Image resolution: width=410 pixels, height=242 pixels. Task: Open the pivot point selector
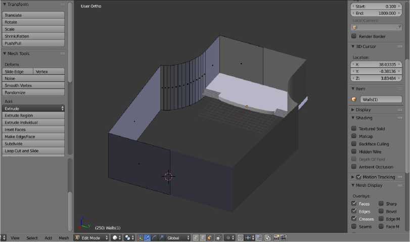(x=129, y=237)
